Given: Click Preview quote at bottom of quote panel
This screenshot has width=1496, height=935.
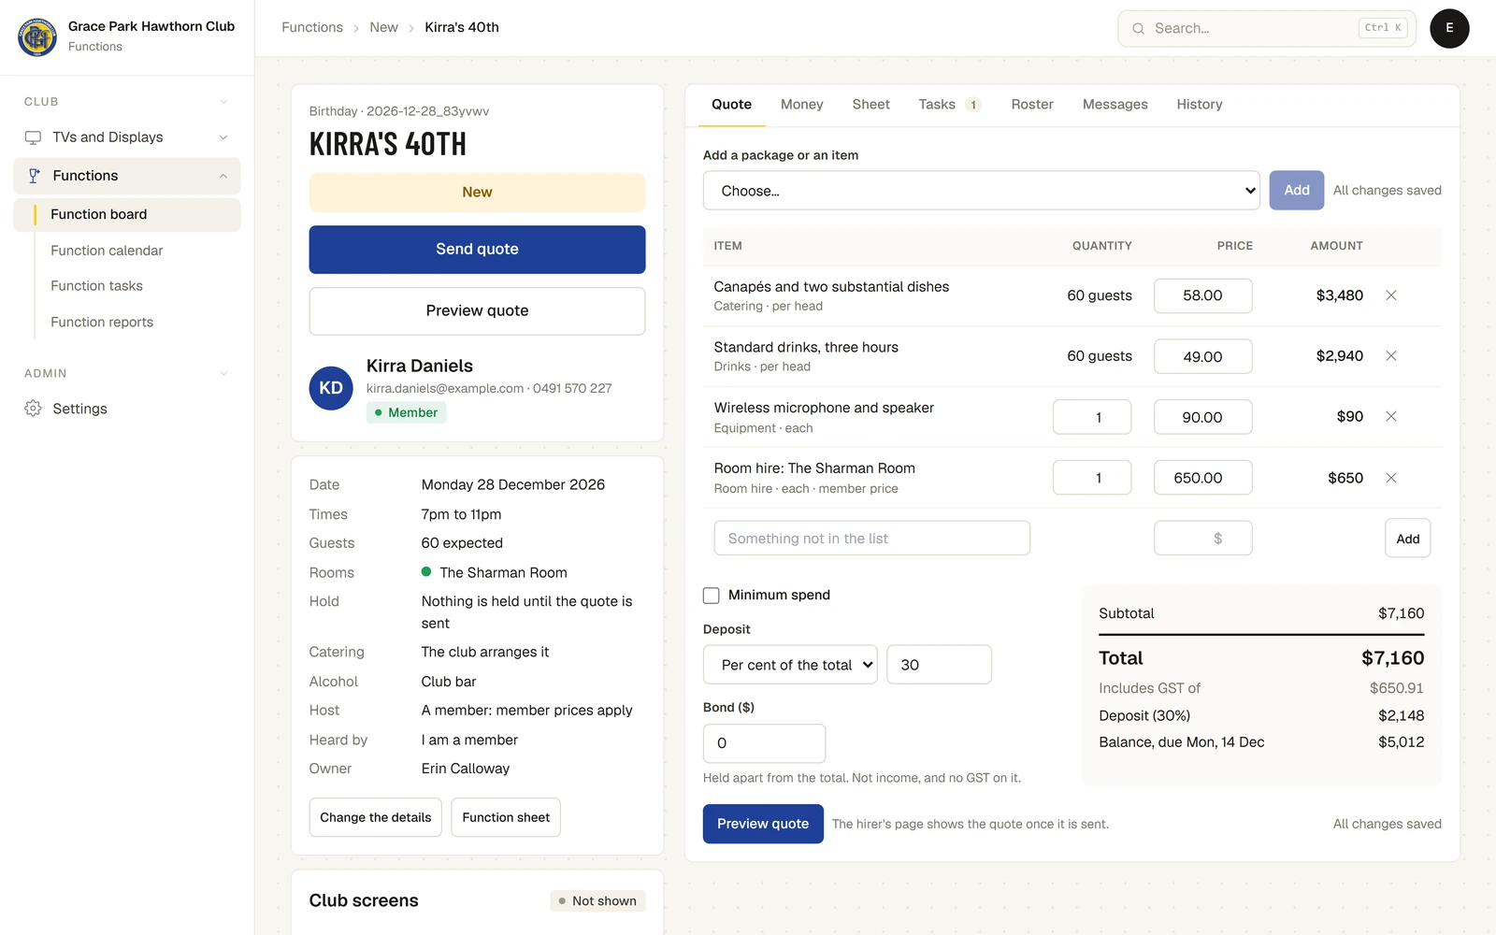Looking at the screenshot, I should pos(763,824).
